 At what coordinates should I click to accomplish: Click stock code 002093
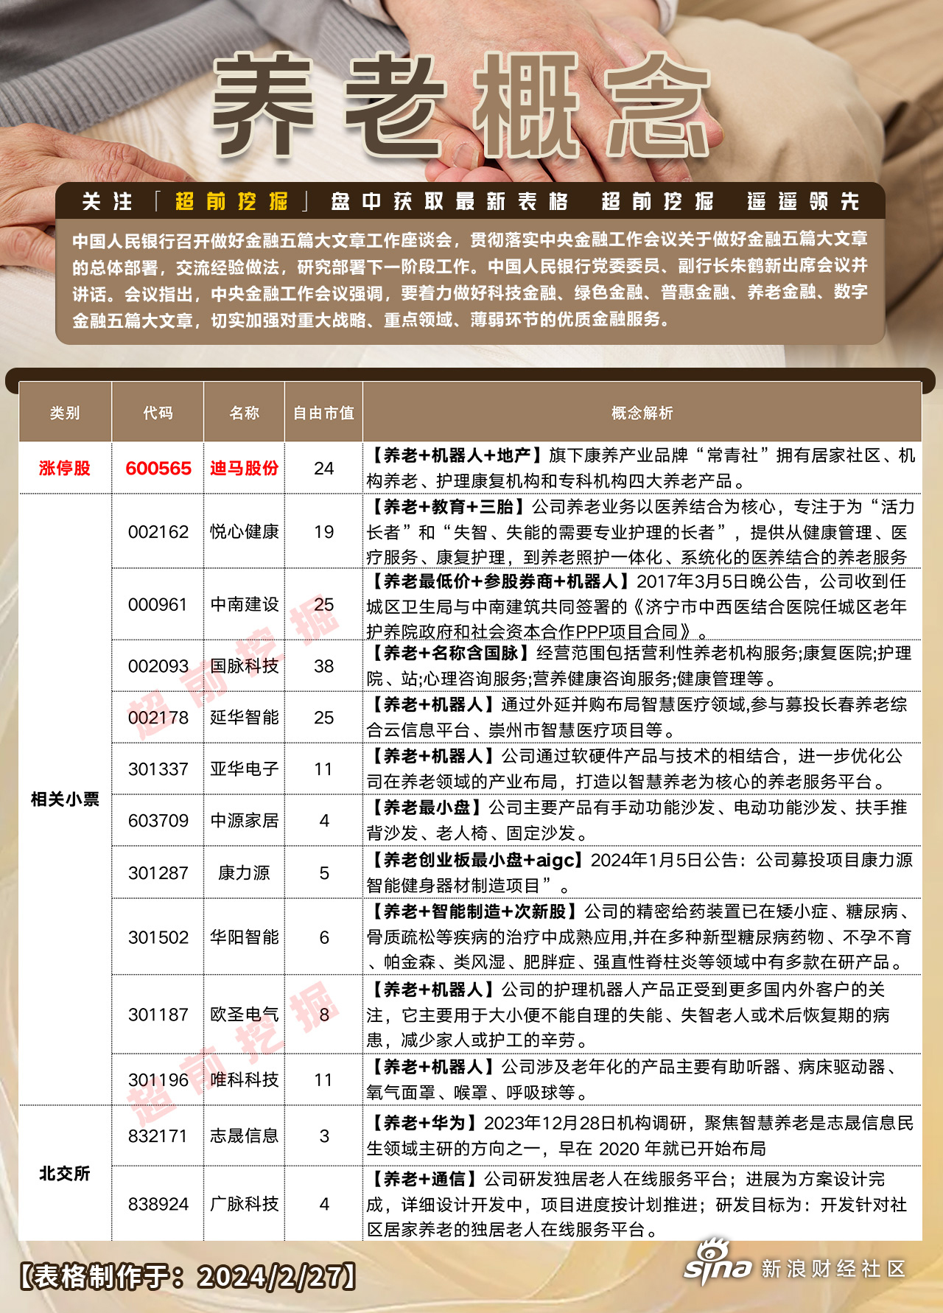[x=158, y=666]
